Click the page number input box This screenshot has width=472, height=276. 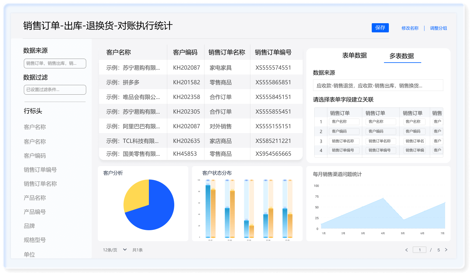(x=419, y=250)
